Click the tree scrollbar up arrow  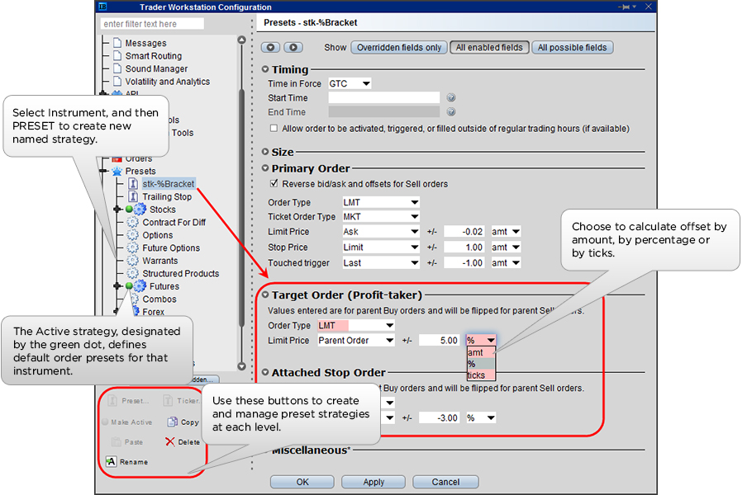[x=241, y=40]
